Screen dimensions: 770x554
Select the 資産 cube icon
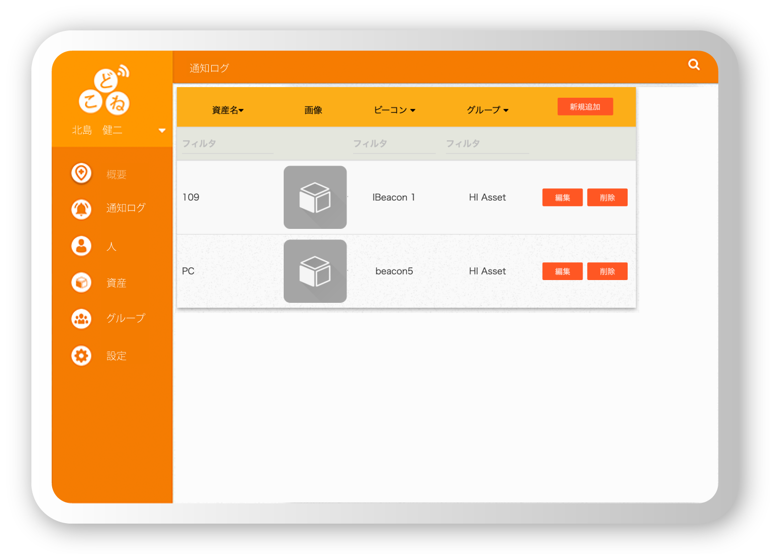(81, 282)
